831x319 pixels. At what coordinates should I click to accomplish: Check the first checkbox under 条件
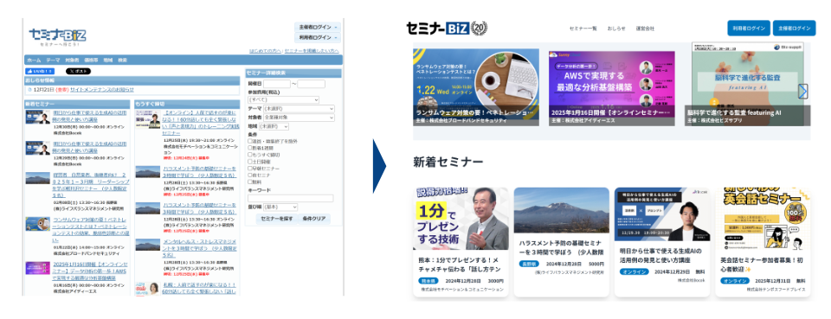(250, 142)
